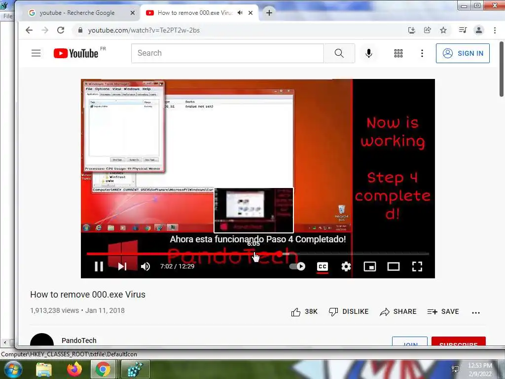Click SHARE below the video
Screen dimensions: 505x379
pyautogui.click(x=398, y=312)
